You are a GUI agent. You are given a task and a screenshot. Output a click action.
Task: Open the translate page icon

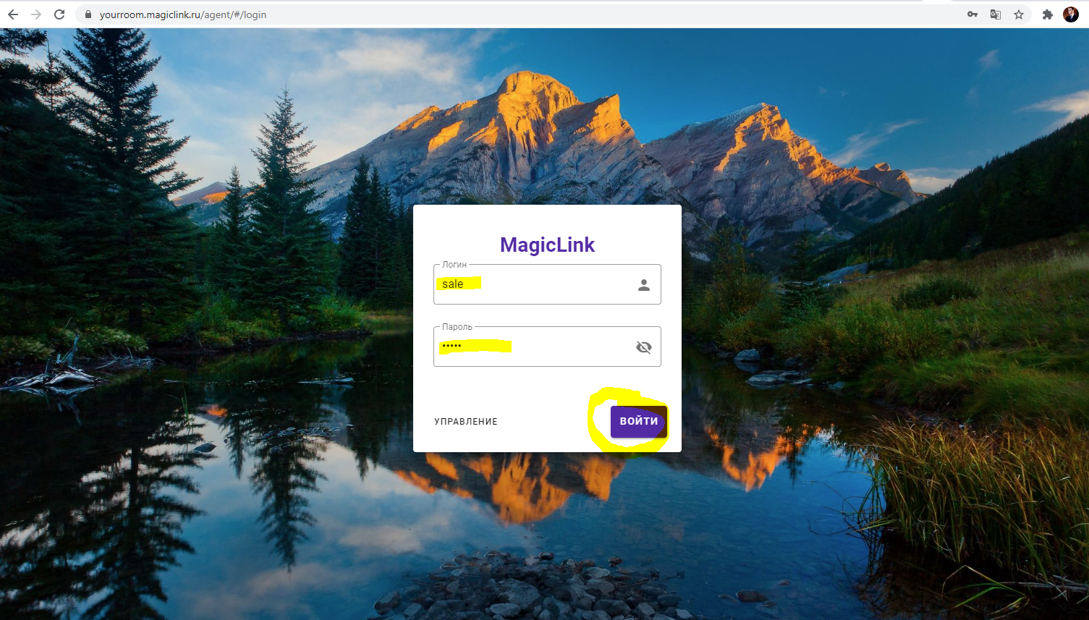point(996,14)
